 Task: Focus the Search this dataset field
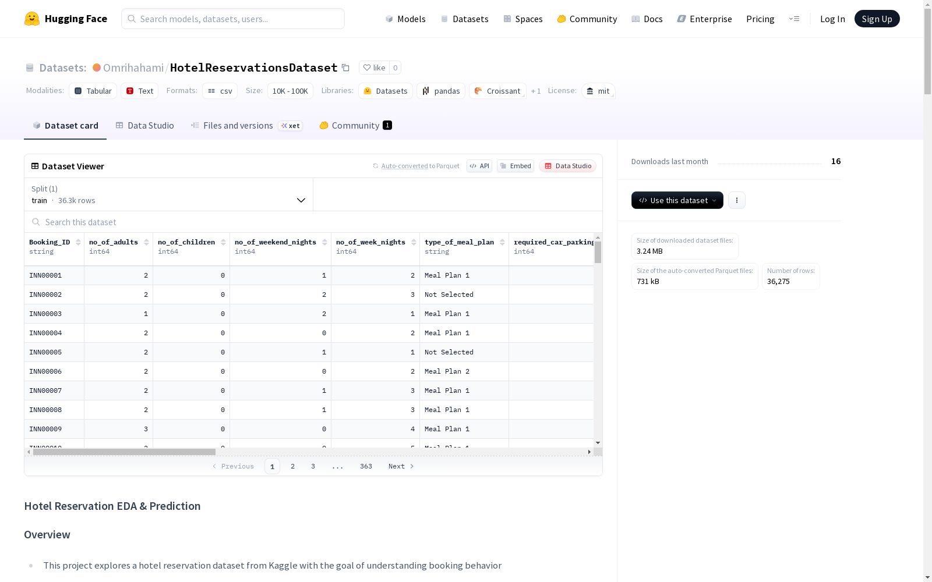[313, 222]
